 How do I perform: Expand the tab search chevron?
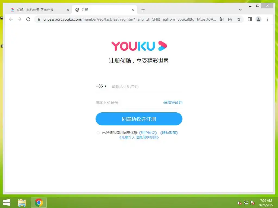[240, 10]
